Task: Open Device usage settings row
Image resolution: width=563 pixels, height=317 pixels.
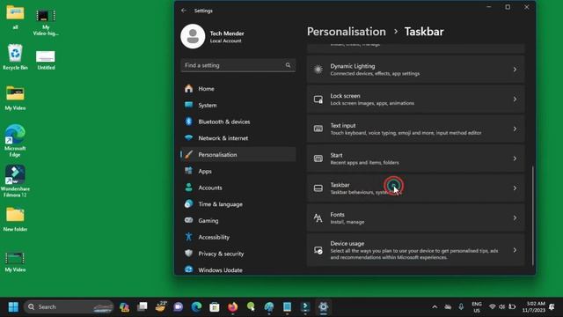Action: click(x=415, y=250)
